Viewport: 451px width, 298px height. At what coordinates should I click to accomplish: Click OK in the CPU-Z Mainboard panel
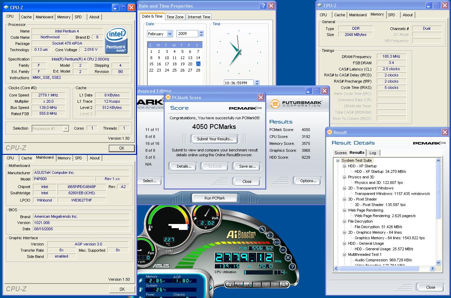pyautogui.click(x=122, y=289)
